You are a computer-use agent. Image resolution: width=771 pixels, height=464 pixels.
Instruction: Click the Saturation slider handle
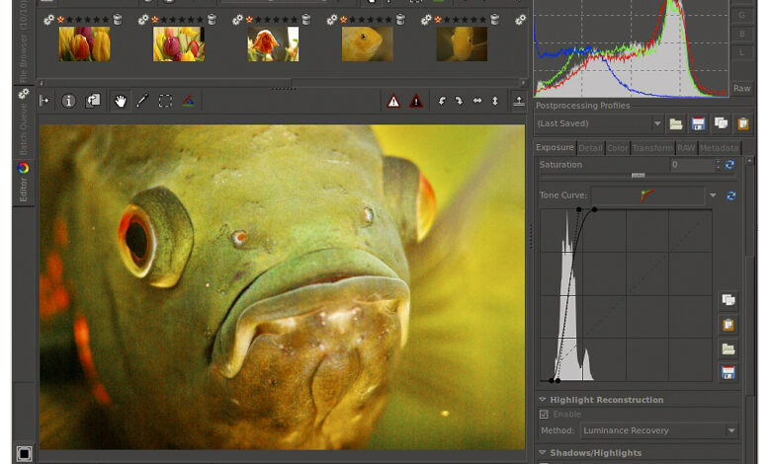638,176
